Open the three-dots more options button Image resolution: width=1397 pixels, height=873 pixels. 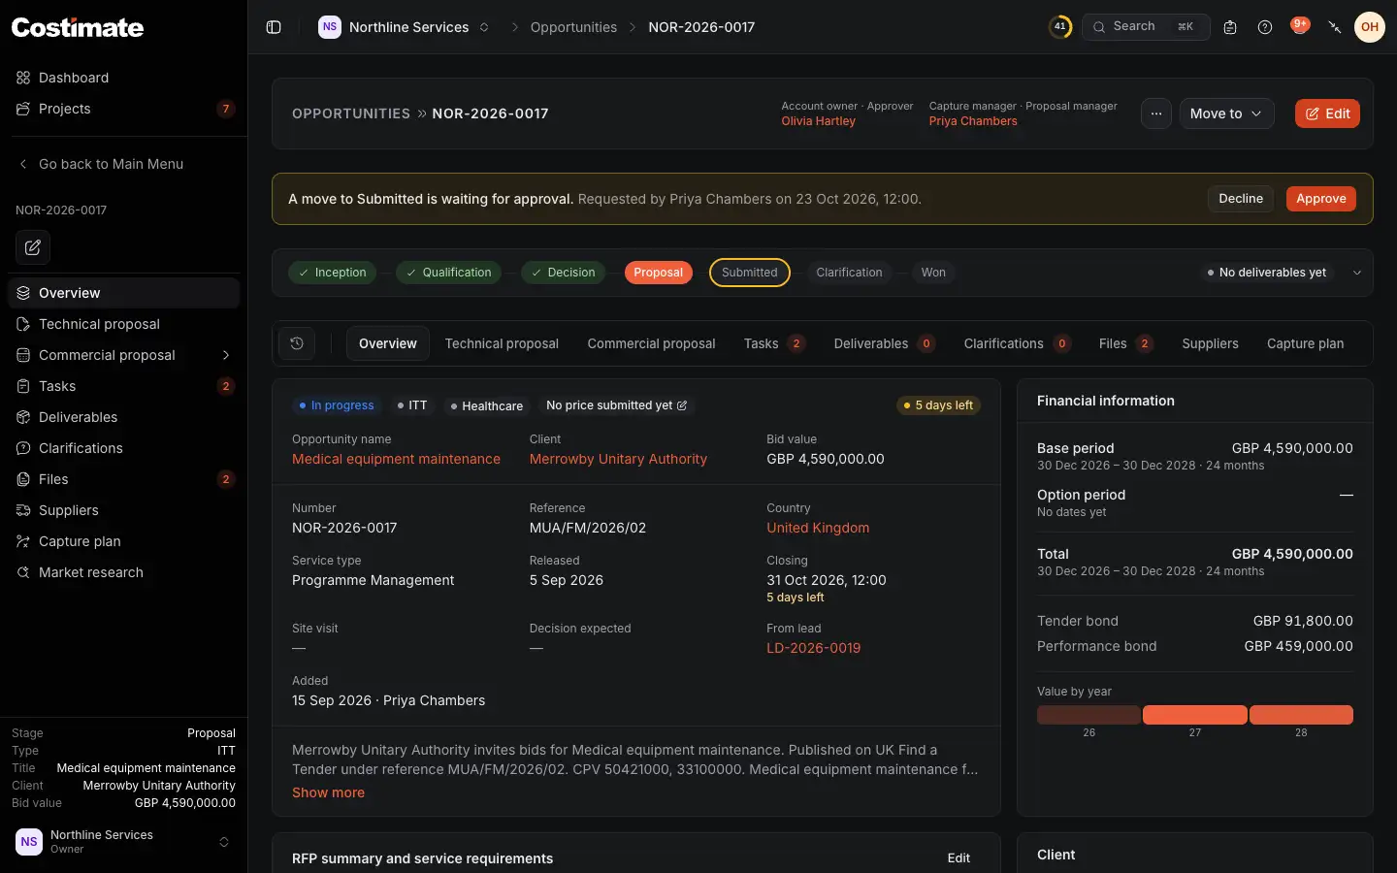coord(1156,113)
